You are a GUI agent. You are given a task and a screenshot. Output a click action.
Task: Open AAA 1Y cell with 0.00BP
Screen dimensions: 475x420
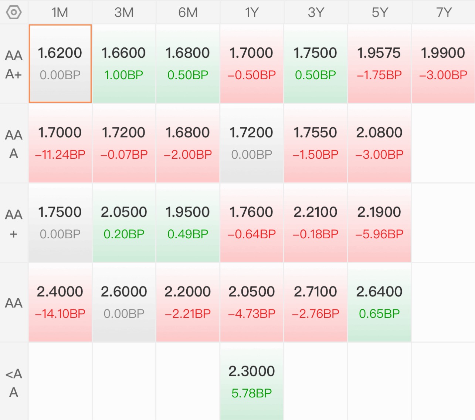coord(252,143)
